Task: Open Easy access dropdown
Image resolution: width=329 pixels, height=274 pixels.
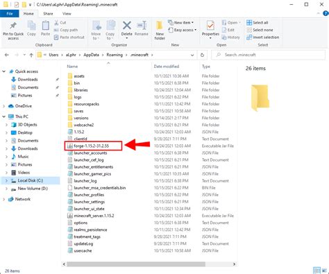Action: tap(183, 30)
